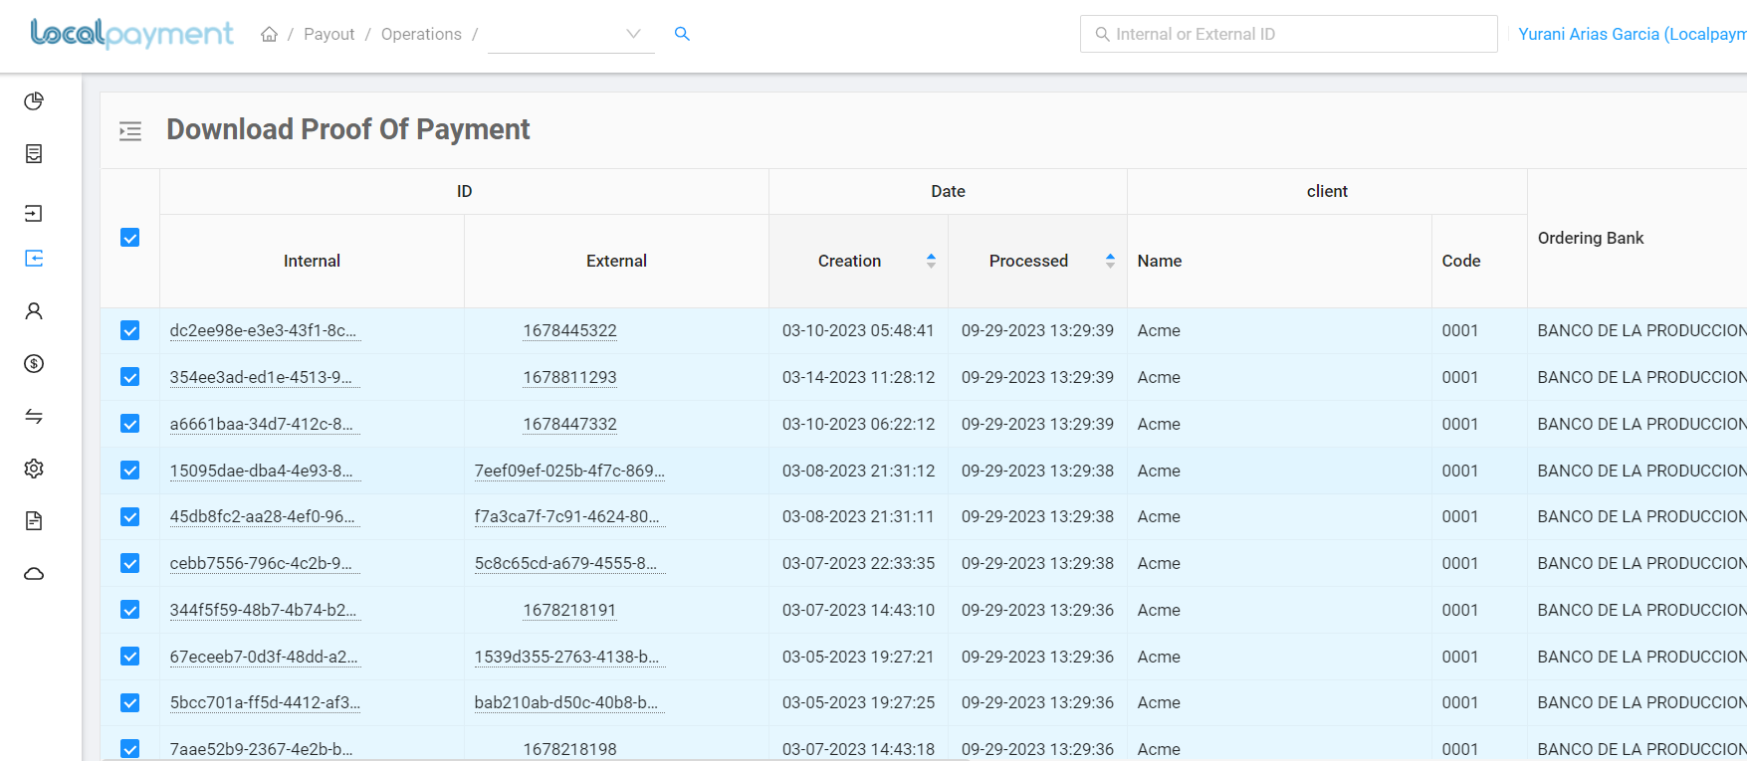Uncheck row 67eceeb7-0d3f-48dd-a2
The width and height of the screenshot is (1747, 761).
pyautogui.click(x=129, y=657)
